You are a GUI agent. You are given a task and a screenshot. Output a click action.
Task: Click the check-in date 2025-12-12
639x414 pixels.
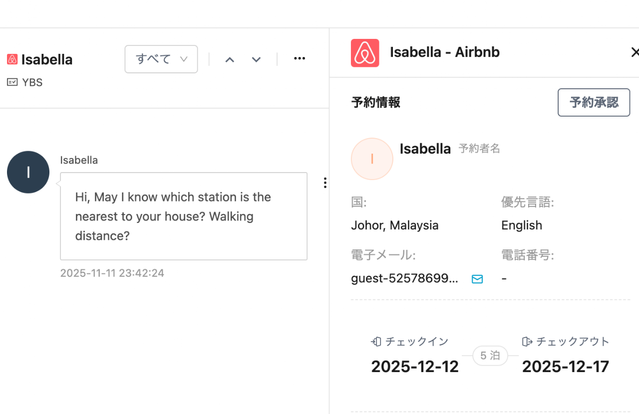415,367
